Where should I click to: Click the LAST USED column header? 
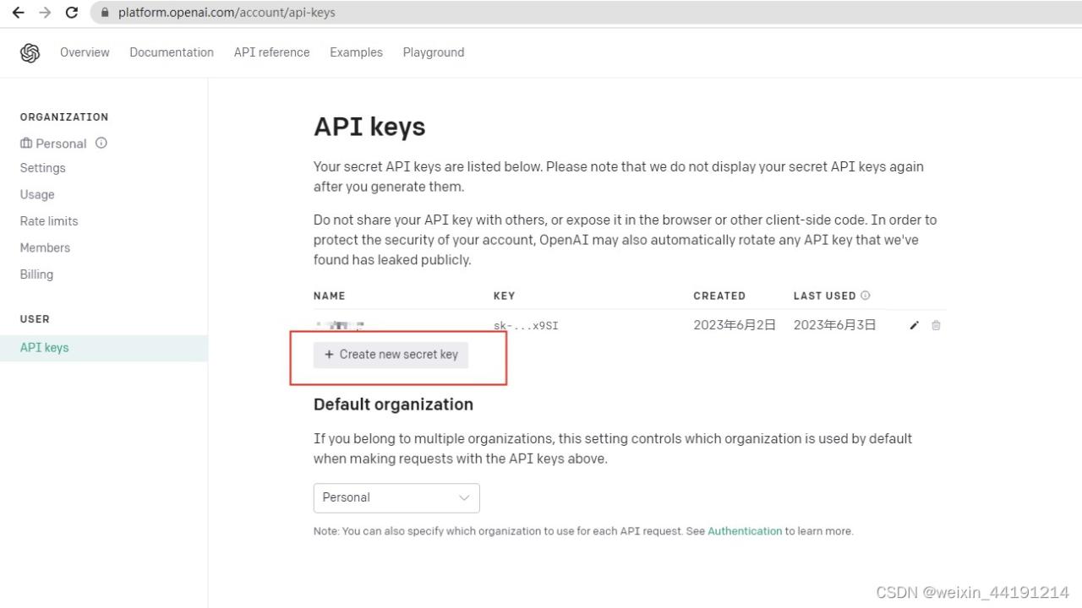pyautogui.click(x=825, y=296)
